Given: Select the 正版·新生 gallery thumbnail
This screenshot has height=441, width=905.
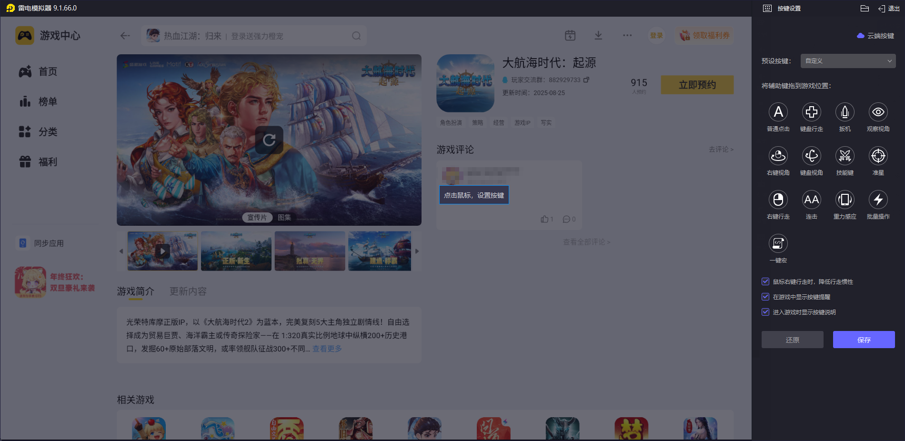Looking at the screenshot, I should coord(236,251).
